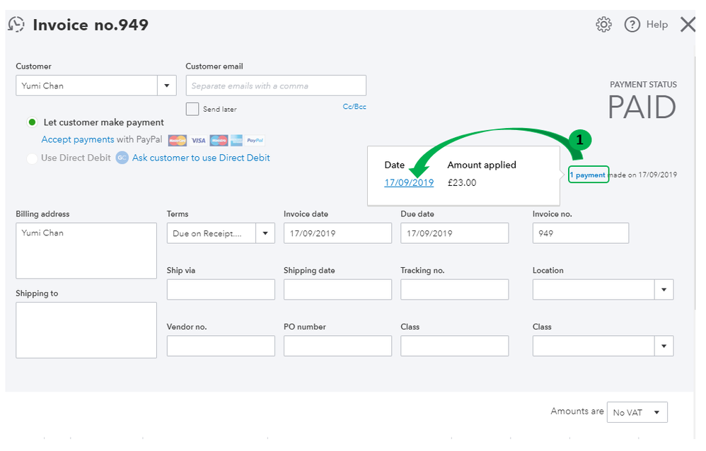Click the invoice history clock icon
Viewport: 706px width, 451px height.
(x=16, y=25)
